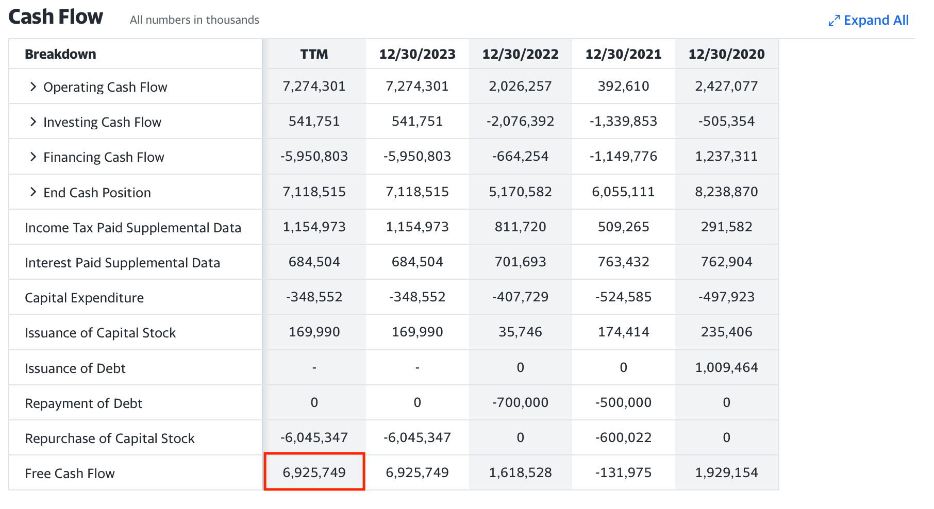Screen dimensions: 934x509
Task: Select 2022 Income Tax Paid value 811,720
Action: pos(520,227)
